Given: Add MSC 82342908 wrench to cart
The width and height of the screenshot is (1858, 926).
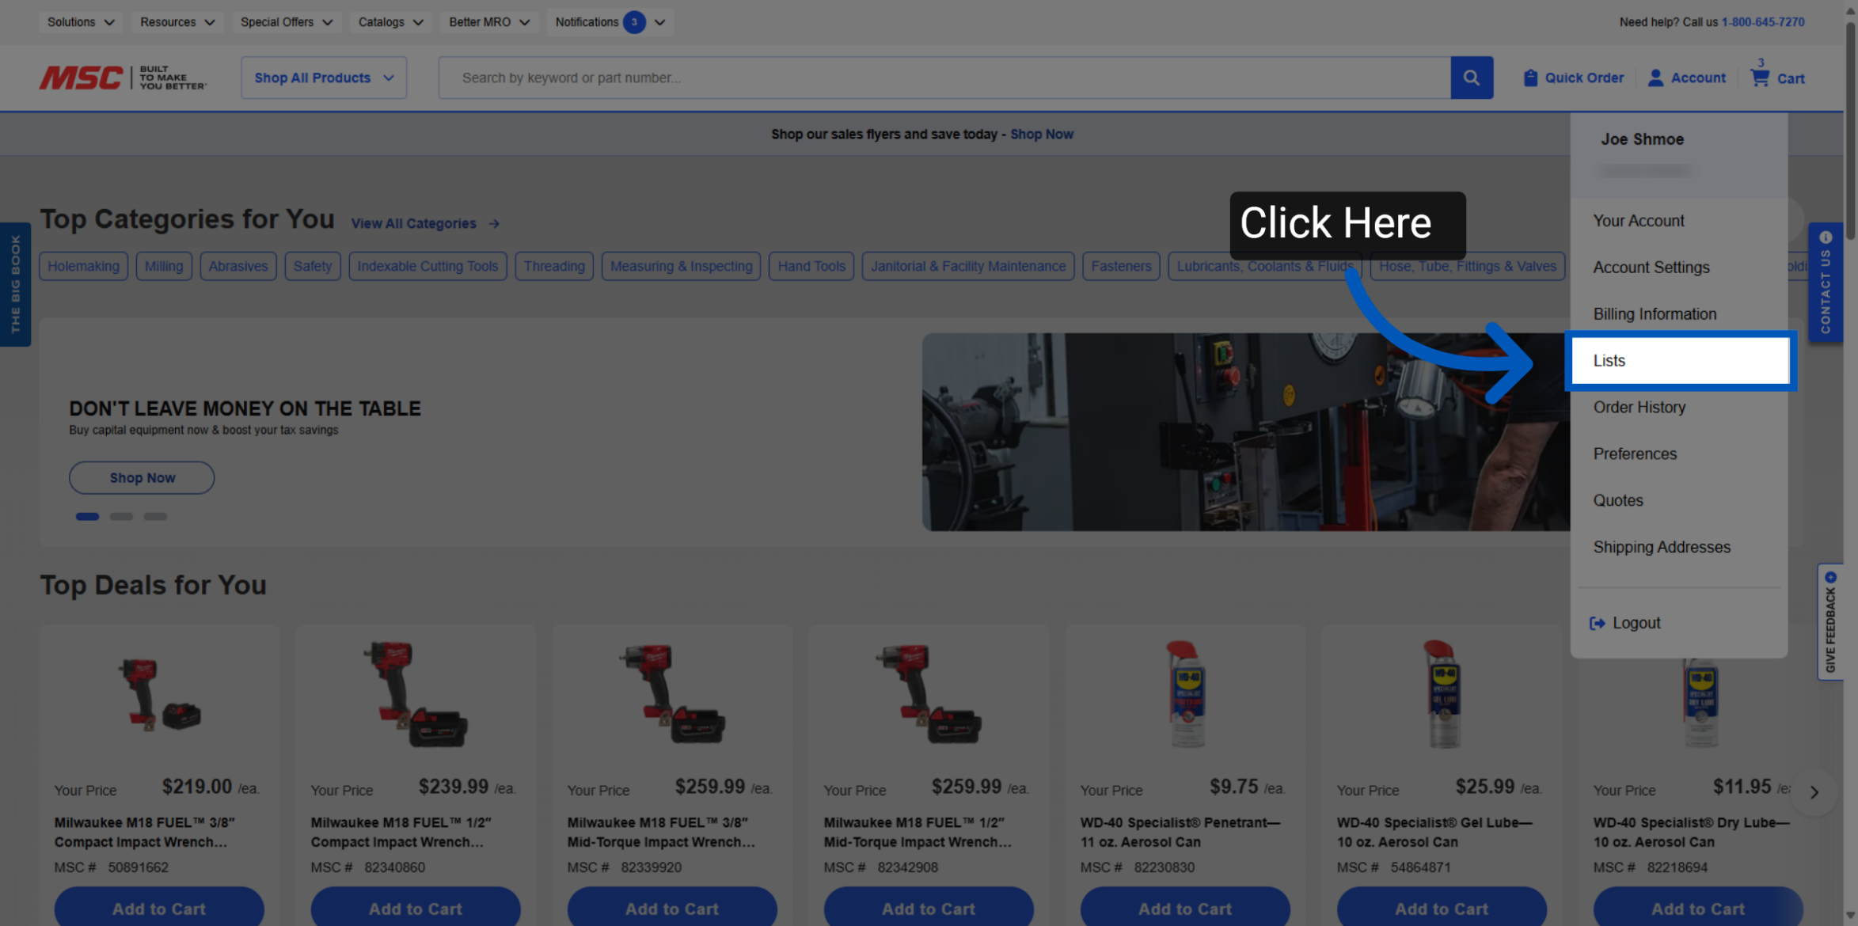Looking at the screenshot, I should [929, 909].
